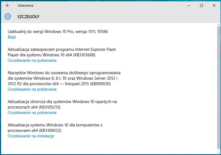Viewport: 221px width, 155px height.
Task: Click the settings gear icon
Action: click(7, 17)
